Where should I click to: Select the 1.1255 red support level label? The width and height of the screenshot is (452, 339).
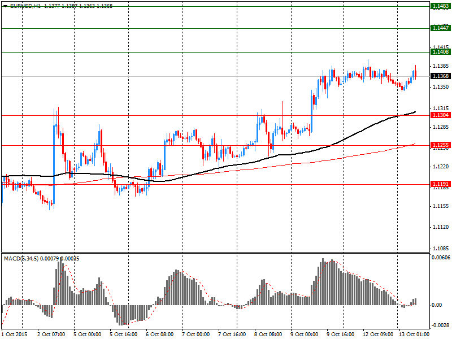point(441,145)
